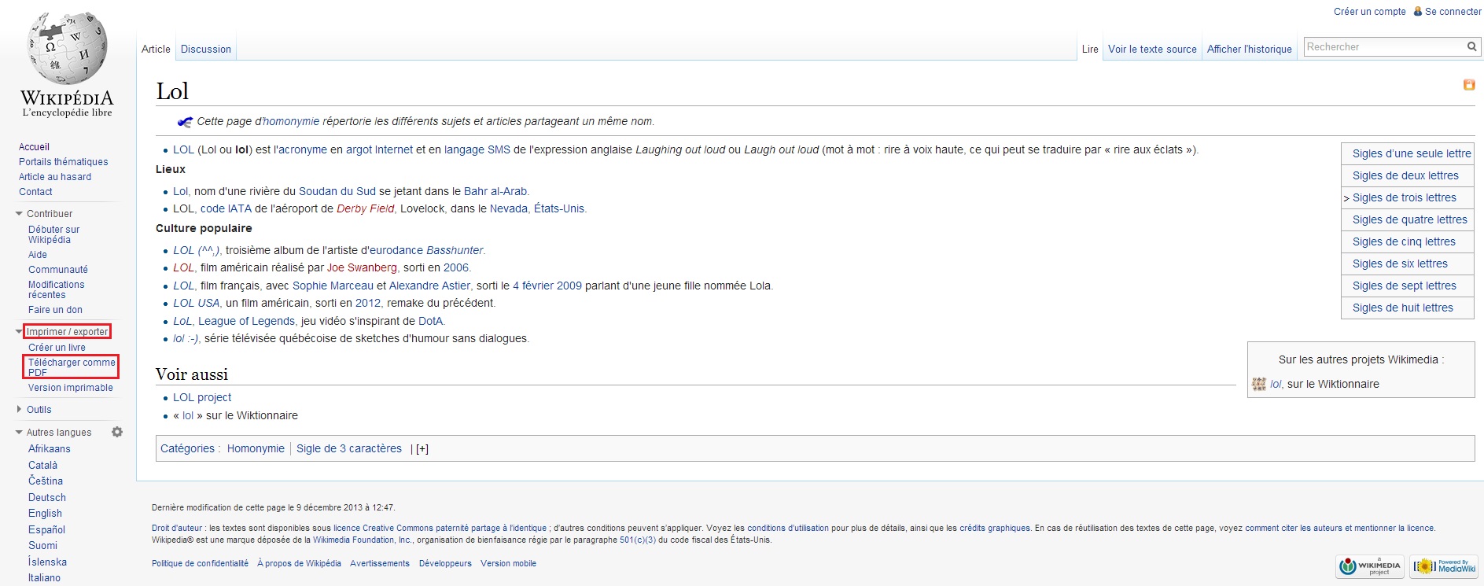Open Version mobile footer link
Image resolution: width=1484 pixels, height=586 pixels.
(x=508, y=564)
